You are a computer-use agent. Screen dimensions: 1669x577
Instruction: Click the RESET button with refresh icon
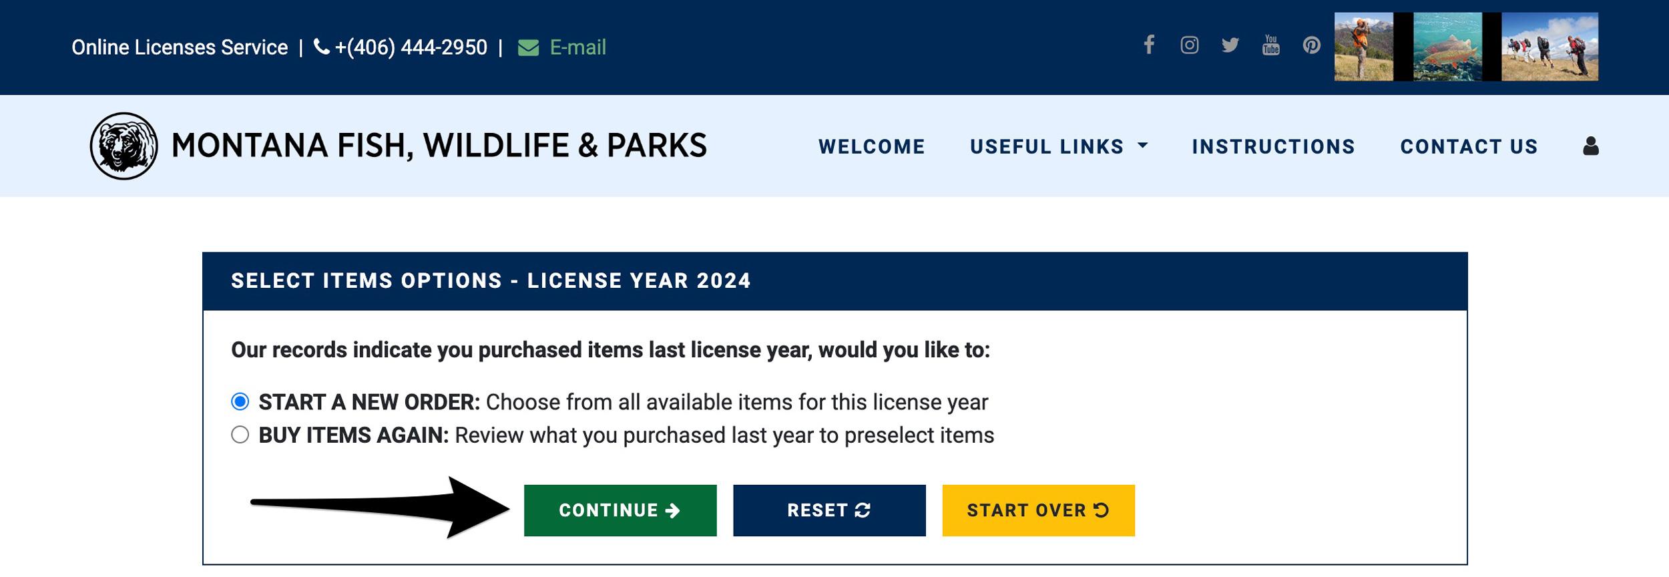pos(829,510)
